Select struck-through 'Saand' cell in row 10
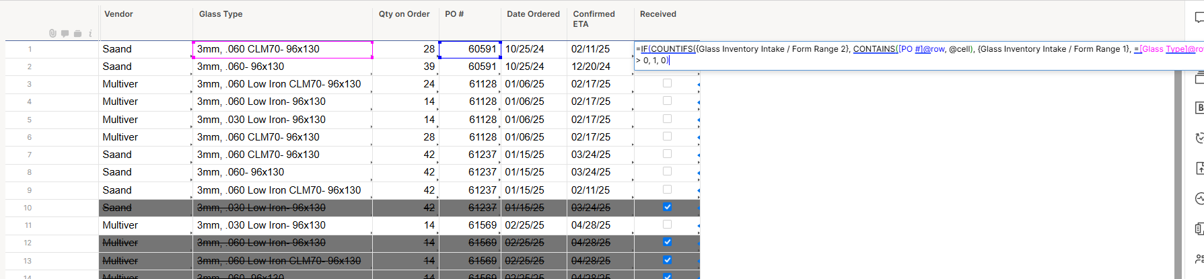This screenshot has height=279, width=1204. (145, 208)
